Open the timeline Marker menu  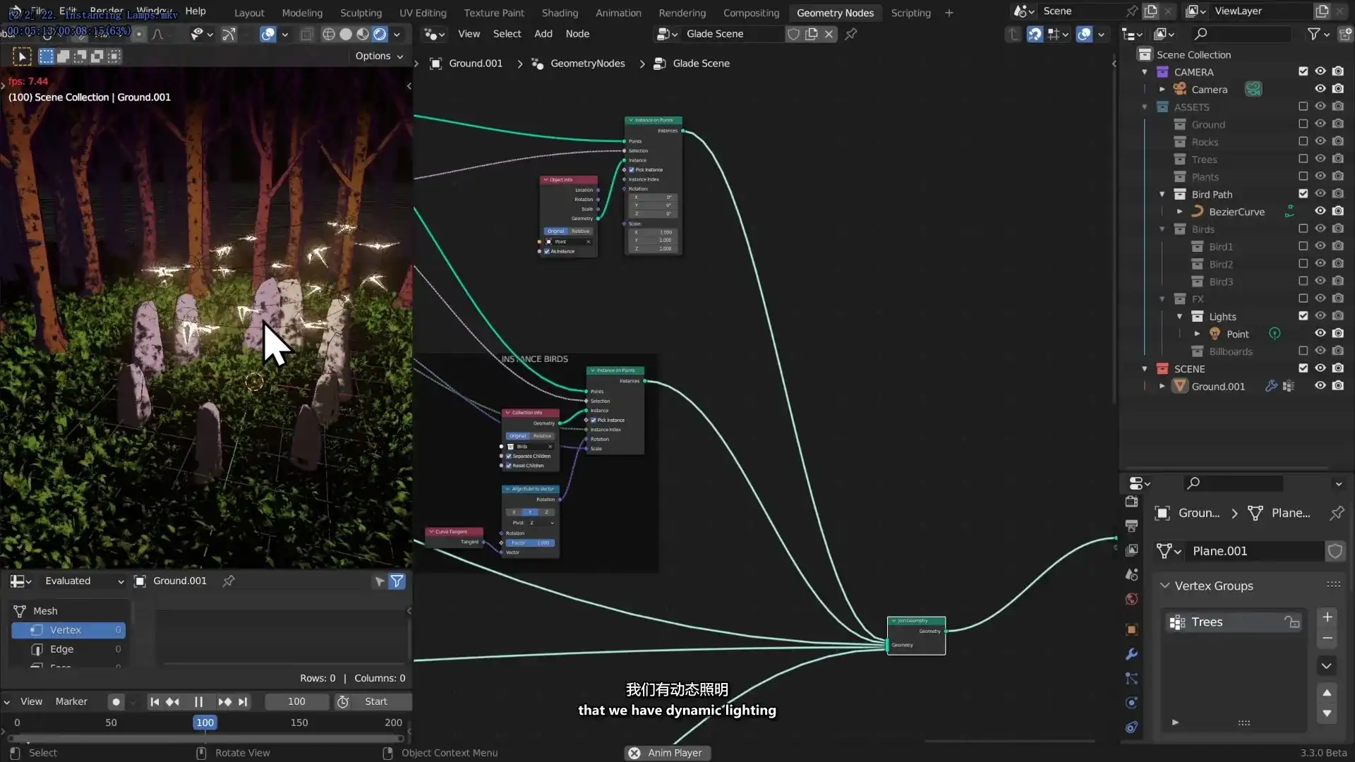[71, 701]
